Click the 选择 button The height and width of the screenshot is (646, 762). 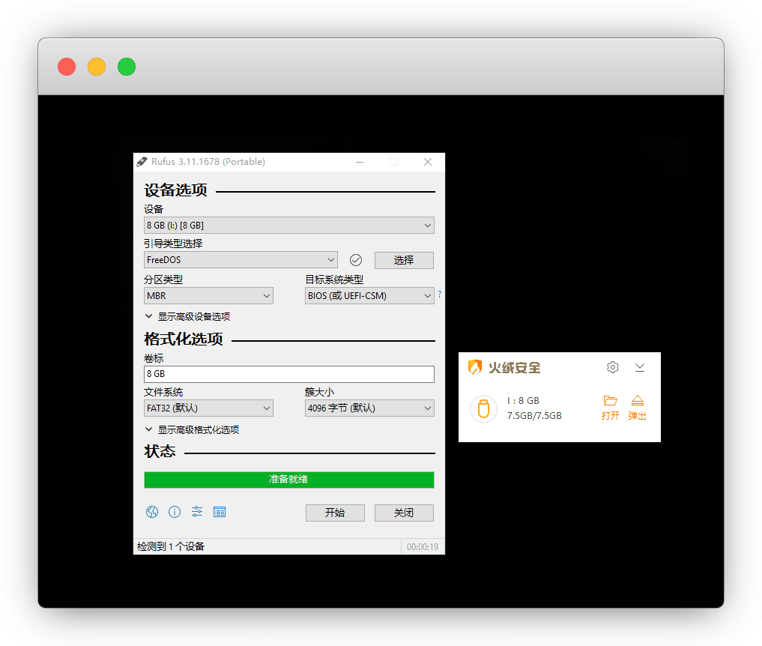click(x=404, y=260)
